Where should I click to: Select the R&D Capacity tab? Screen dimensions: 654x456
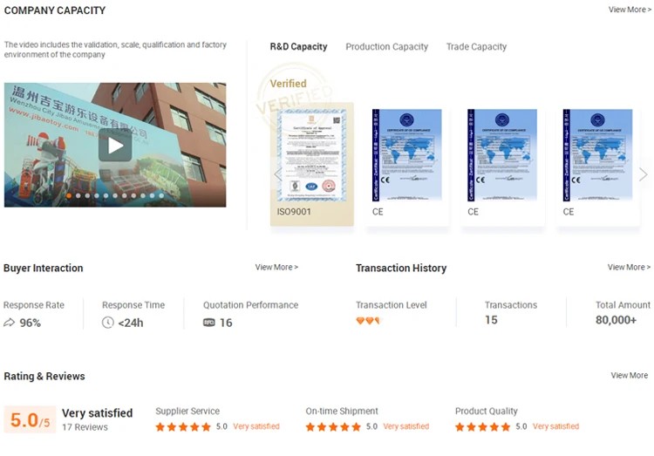coord(298,47)
